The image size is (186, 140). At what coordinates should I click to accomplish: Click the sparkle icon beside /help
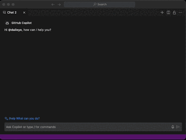point(6,118)
